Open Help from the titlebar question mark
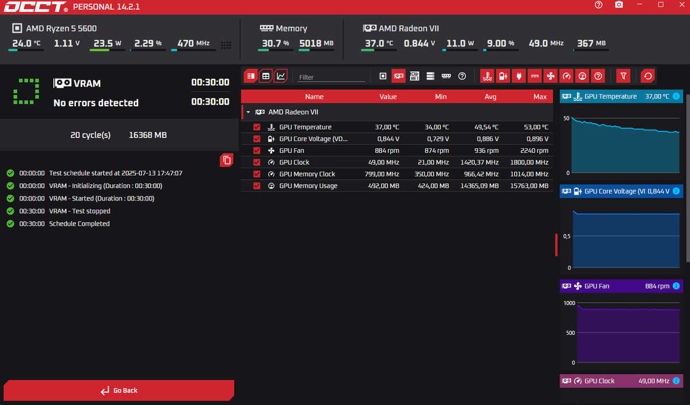This screenshot has width=690, height=405. (x=598, y=5)
